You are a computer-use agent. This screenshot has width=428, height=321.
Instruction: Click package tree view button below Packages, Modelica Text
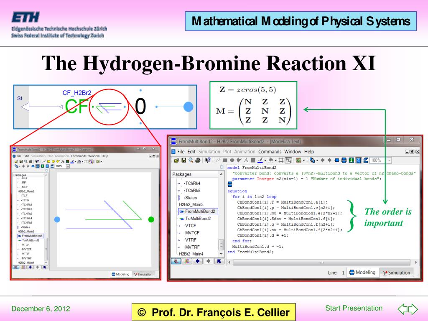point(176,261)
